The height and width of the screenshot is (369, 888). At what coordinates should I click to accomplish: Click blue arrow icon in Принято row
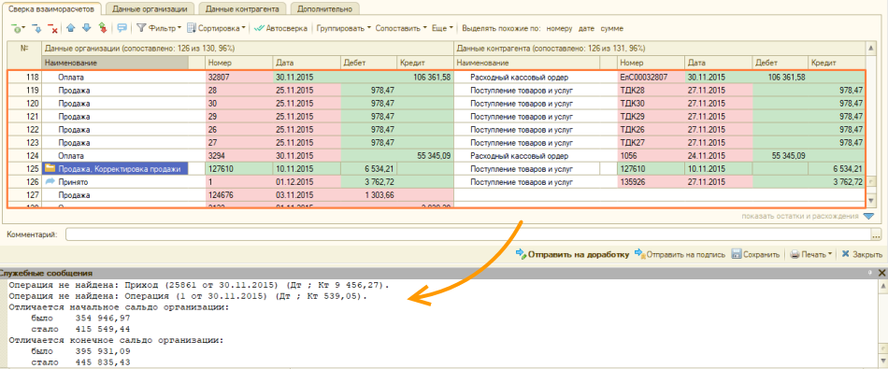click(50, 181)
